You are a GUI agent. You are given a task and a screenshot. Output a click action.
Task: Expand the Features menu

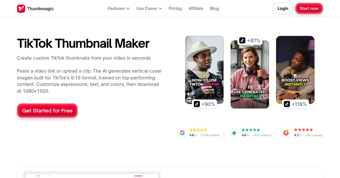pos(118,8)
